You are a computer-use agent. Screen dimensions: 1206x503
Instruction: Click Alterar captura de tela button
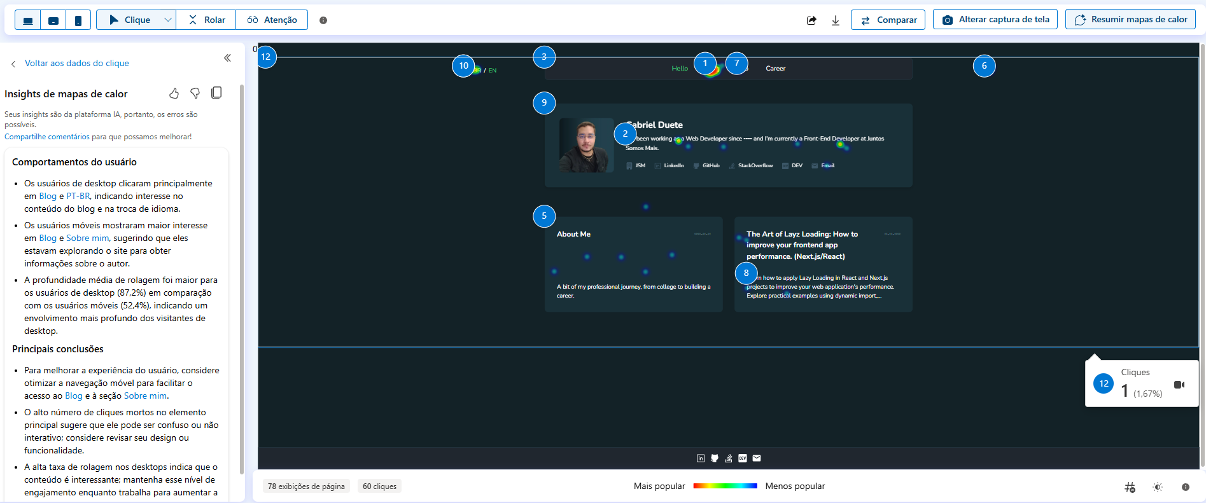click(995, 20)
